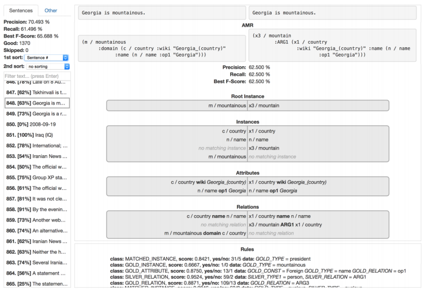Select sentence 848 Georgia is mountainous
425x289 pixels.
(36, 103)
